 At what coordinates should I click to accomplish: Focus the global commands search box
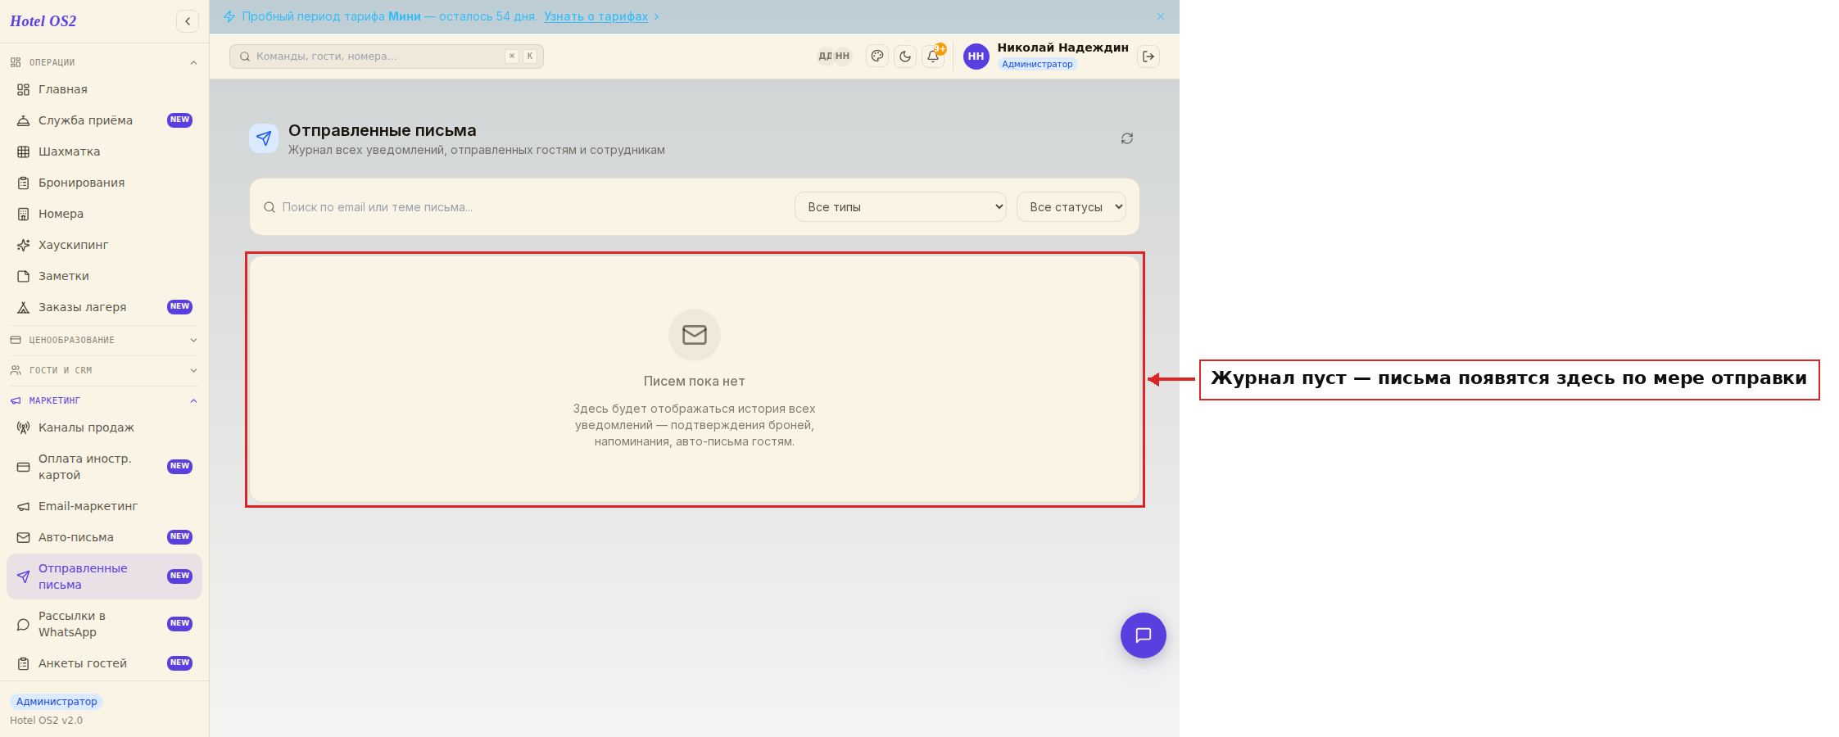tap(387, 57)
